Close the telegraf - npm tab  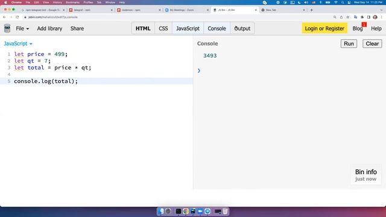tap(112, 10)
